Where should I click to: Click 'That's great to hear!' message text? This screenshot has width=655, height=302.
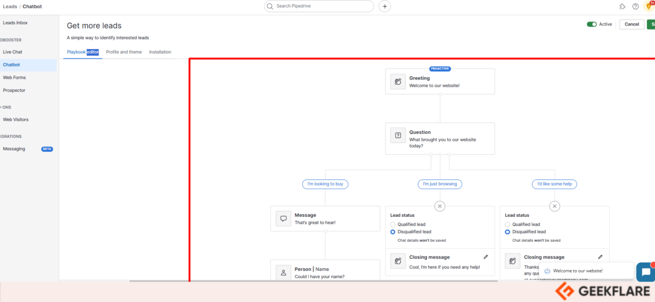click(315, 223)
